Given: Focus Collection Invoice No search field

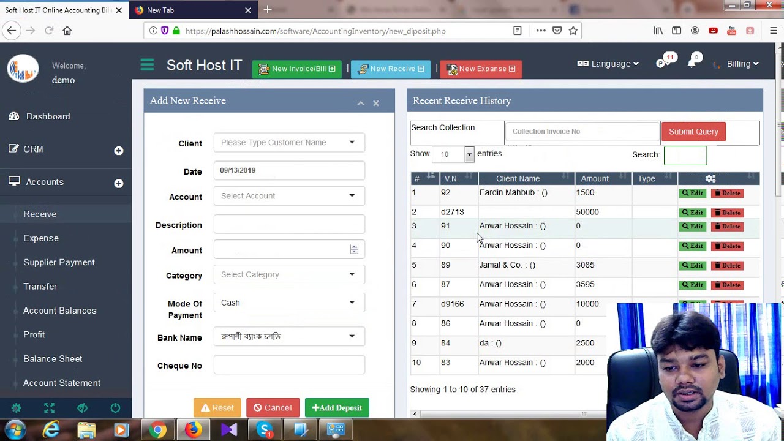Looking at the screenshot, I should (582, 132).
